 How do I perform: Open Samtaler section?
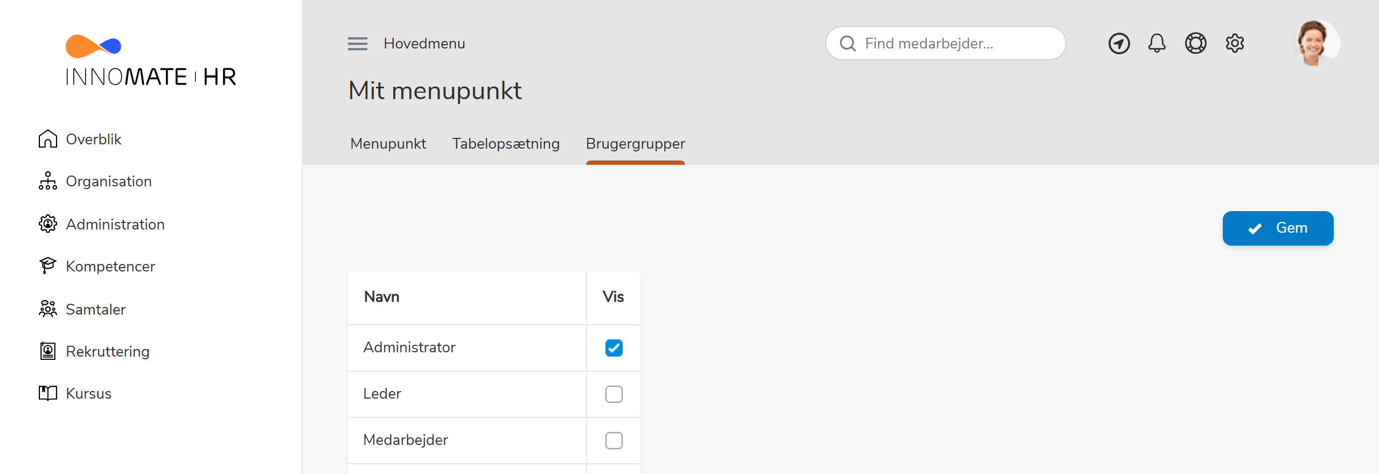tap(96, 309)
